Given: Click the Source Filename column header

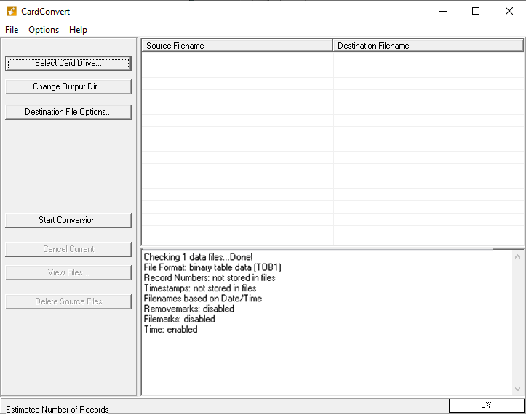Looking at the screenshot, I should coord(237,46).
